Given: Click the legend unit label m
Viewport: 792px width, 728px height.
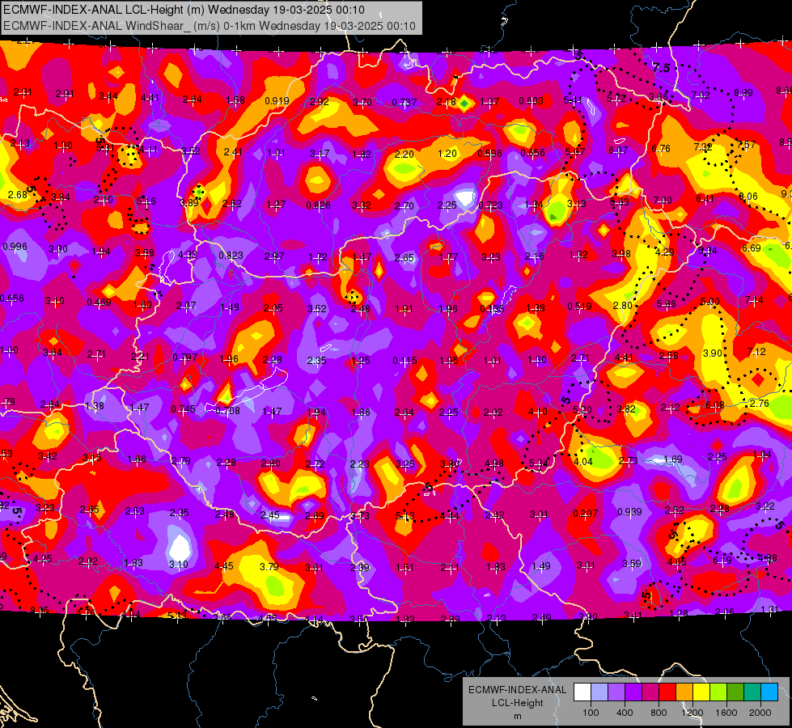Looking at the screenshot, I should [x=517, y=717].
